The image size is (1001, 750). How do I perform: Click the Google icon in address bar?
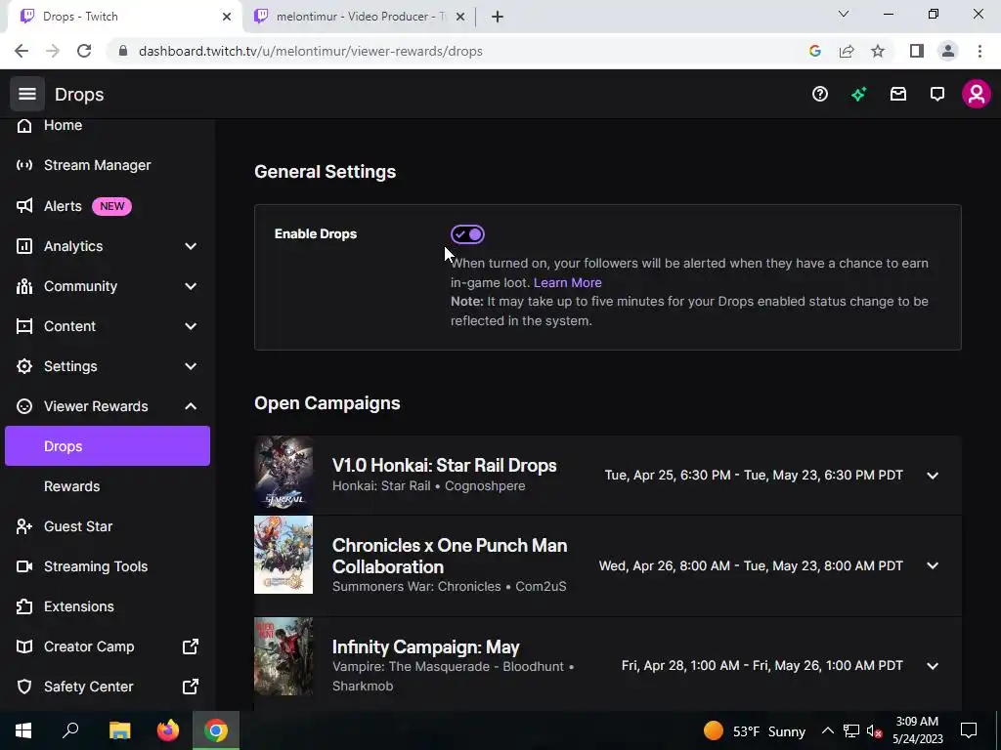click(x=814, y=51)
